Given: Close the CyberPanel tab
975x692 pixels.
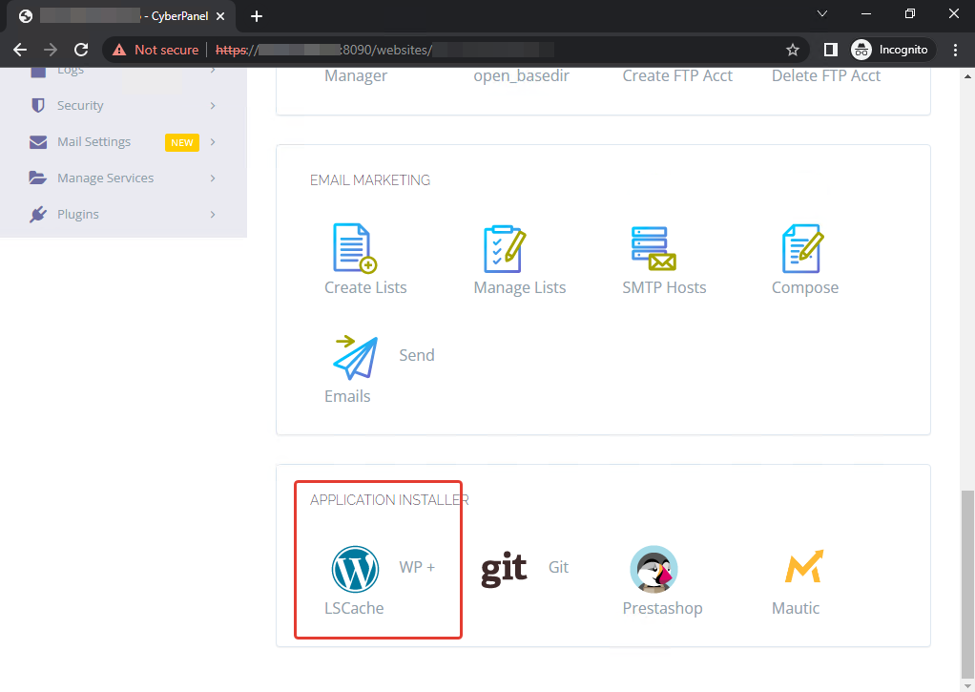Looking at the screenshot, I should 220,16.
